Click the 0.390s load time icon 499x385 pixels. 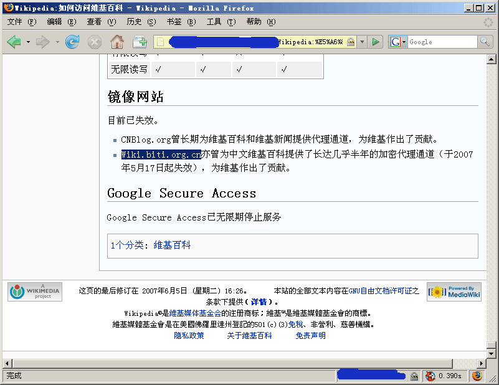(430, 376)
